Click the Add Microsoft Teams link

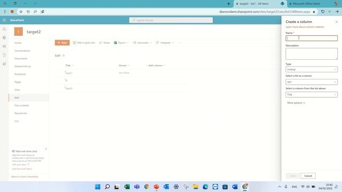(22, 169)
